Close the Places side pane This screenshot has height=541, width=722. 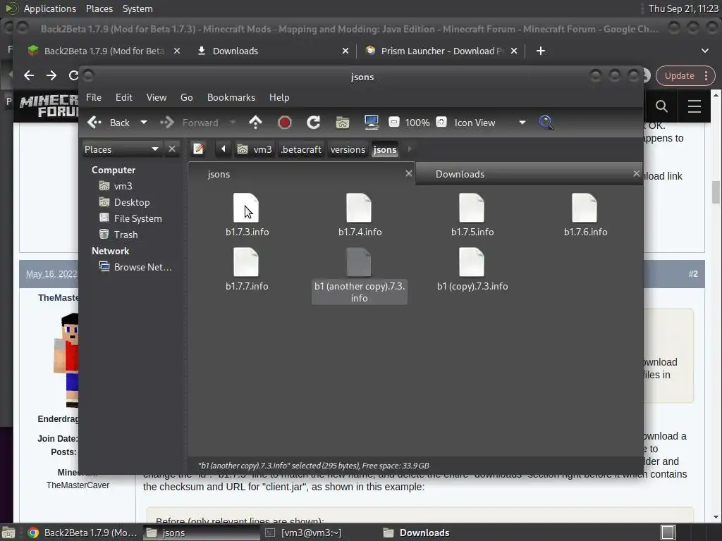pos(172,149)
